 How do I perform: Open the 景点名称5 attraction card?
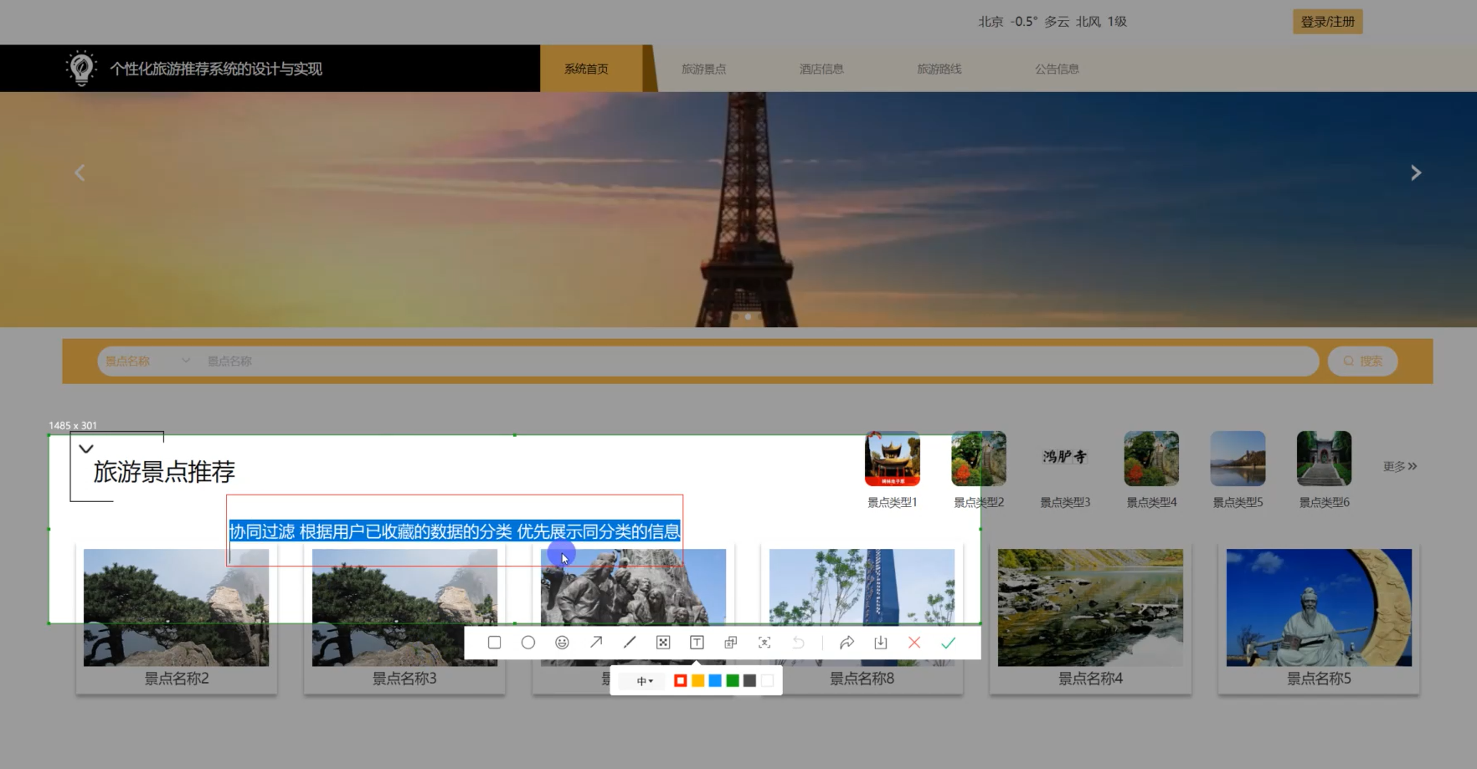coord(1319,618)
